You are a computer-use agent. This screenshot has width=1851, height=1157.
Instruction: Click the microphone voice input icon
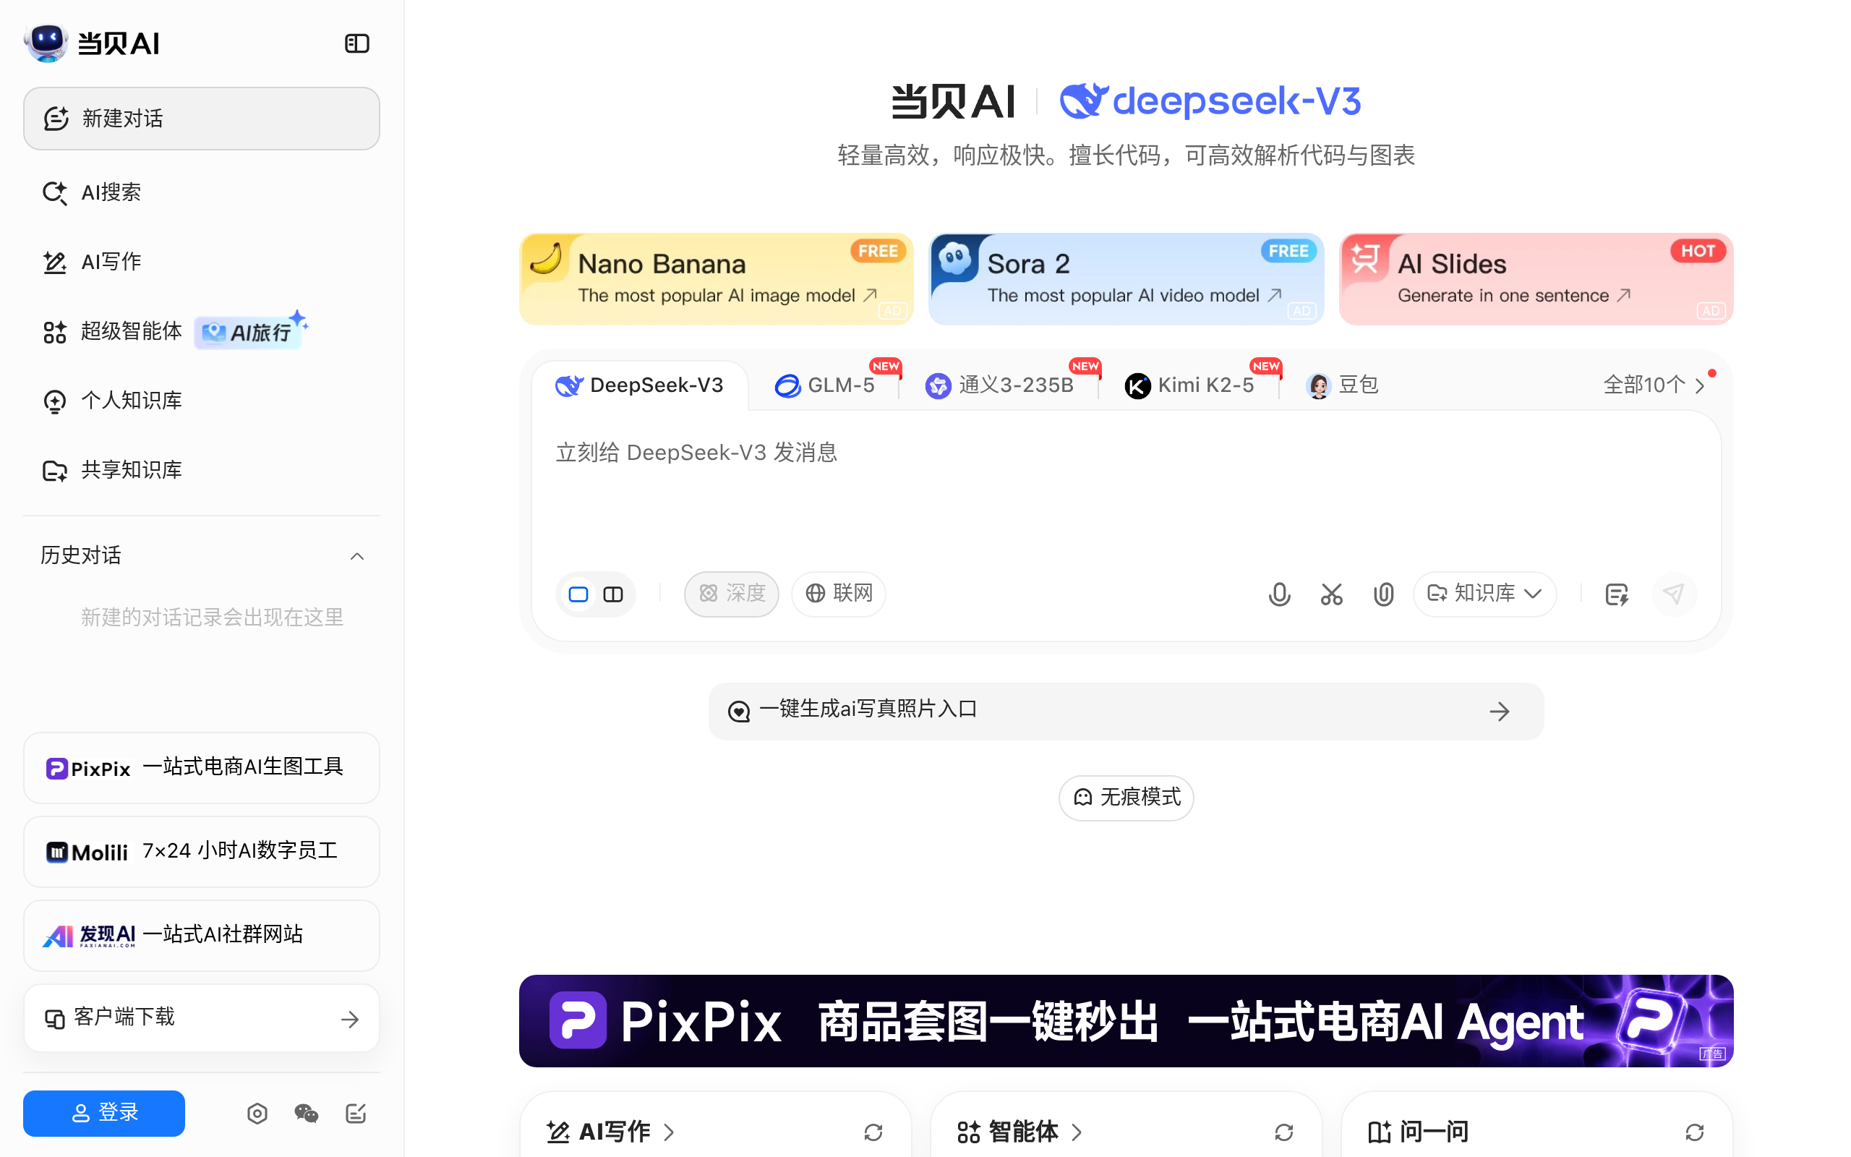(x=1279, y=594)
